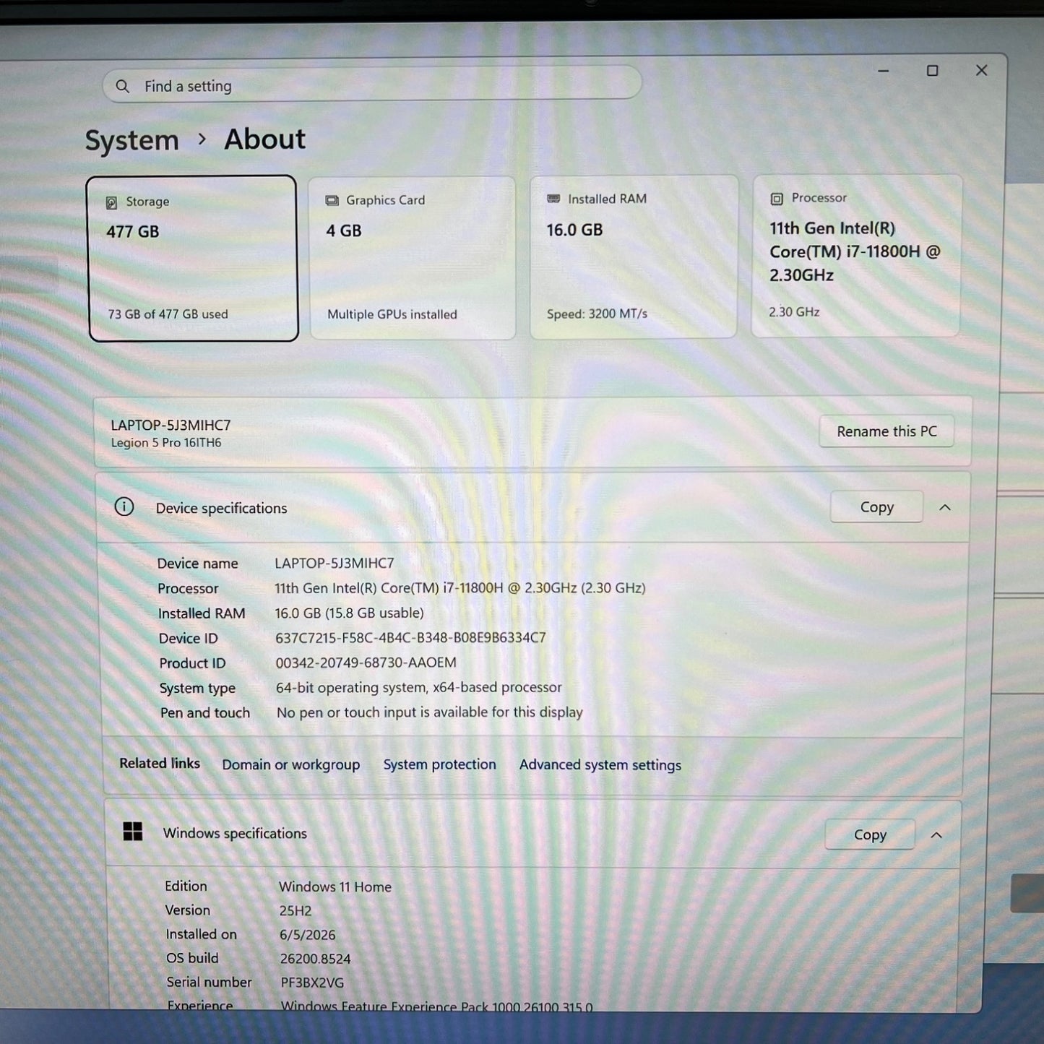1044x1044 pixels.
Task: Click the OS build value 26200.8524
Action: point(315,959)
